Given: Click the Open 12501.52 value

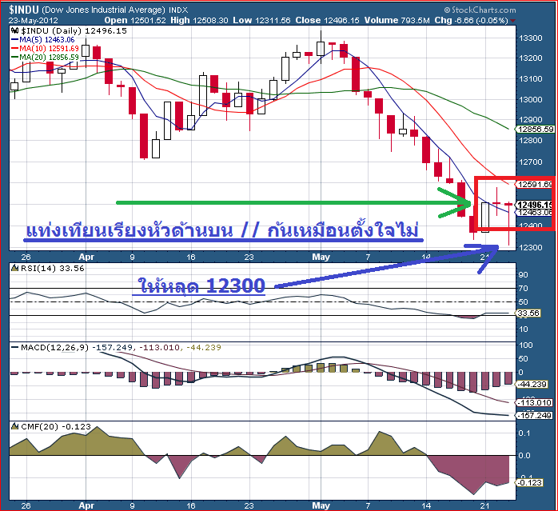Looking at the screenshot, I should 135,20.
